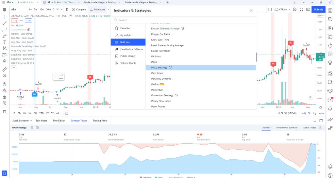The image size is (334, 178).
Task: Open a new browser tab
Action: point(167,2)
